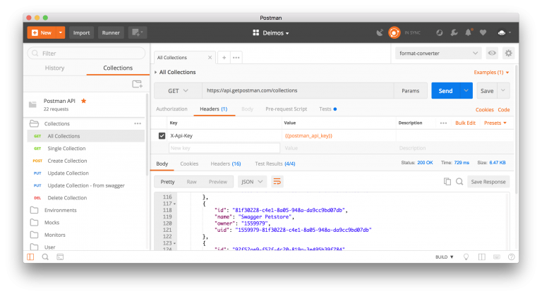542x296 pixels.
Task: Search the response with magnifier icon
Action: (x=459, y=182)
